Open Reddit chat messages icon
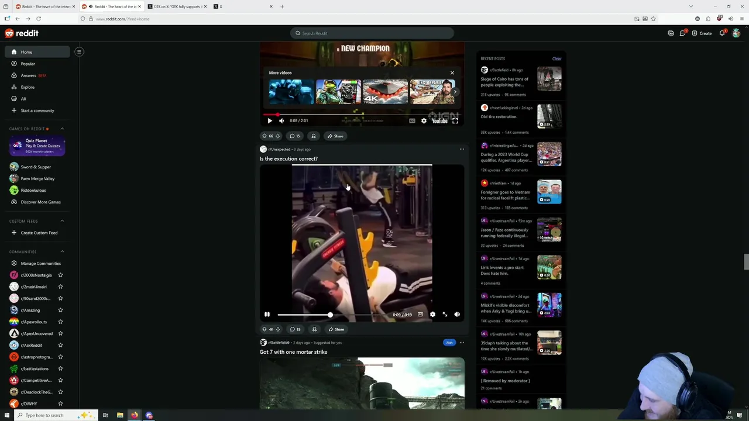749x421 pixels. pyautogui.click(x=682, y=33)
